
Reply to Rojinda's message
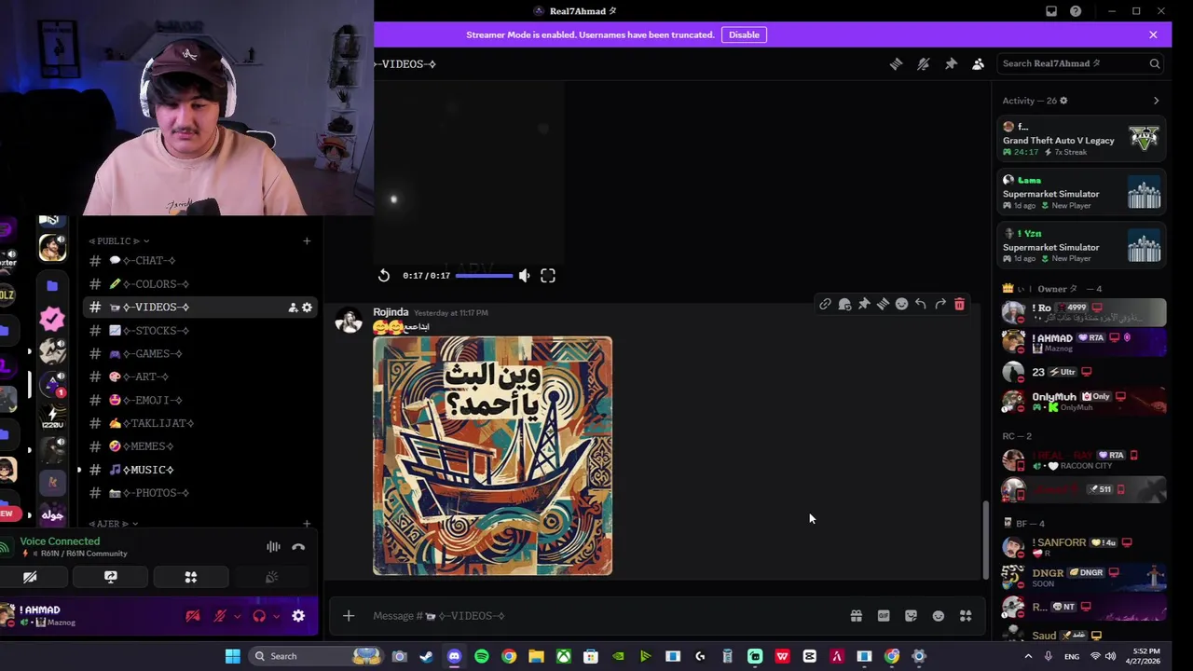click(921, 304)
